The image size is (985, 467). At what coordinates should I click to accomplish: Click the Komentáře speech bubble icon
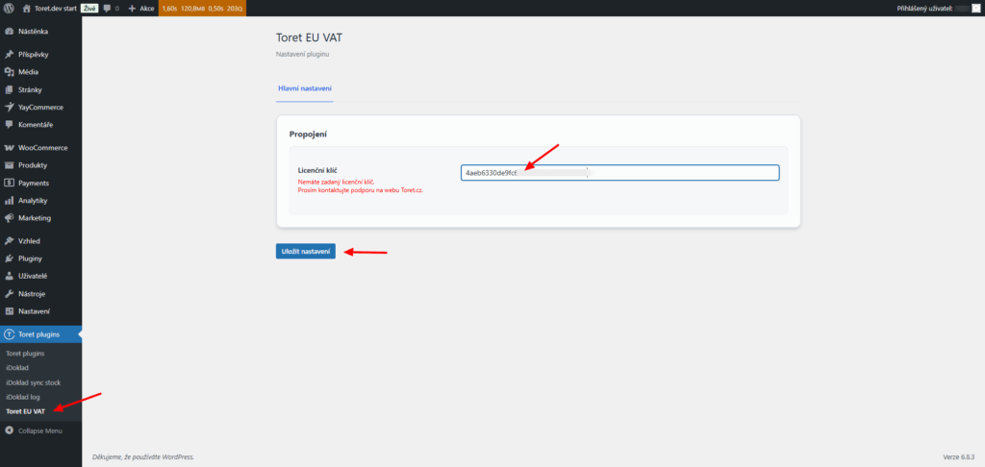coord(9,124)
